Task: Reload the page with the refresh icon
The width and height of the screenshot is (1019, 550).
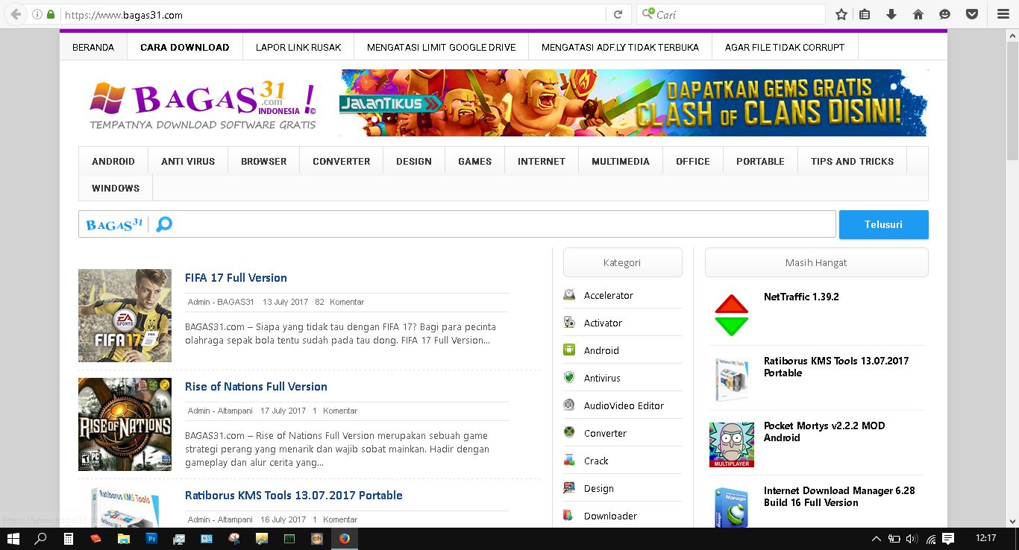Action: pos(618,14)
